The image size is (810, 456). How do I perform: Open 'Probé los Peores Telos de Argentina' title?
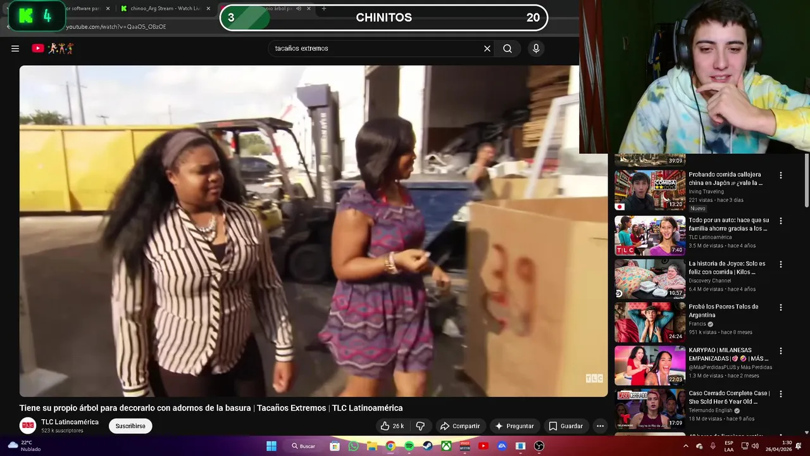click(x=723, y=310)
